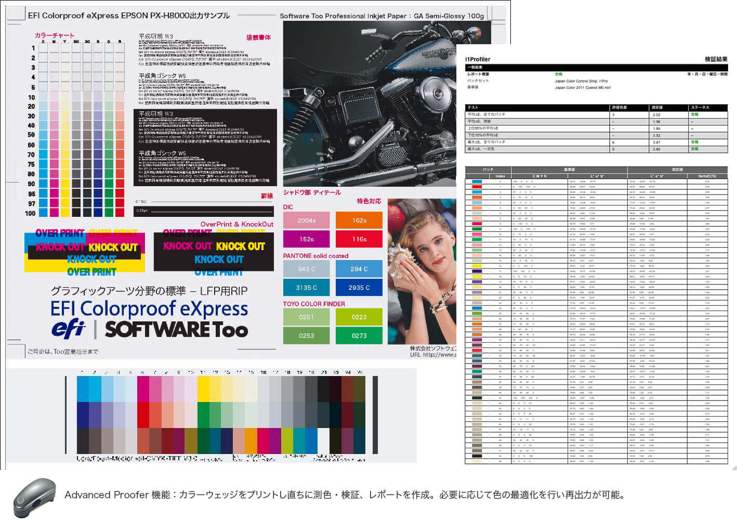Click the SOFTWARE Too logo

[x=176, y=330]
